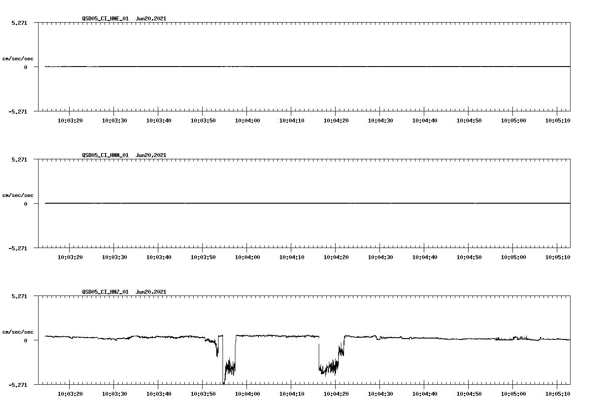Pick the 10:03:50 time label under the HNN plot
602x410 pixels.
203,257
